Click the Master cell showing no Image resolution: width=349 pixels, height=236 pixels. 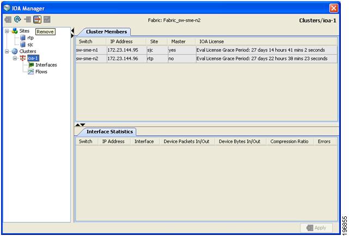[x=182, y=59]
